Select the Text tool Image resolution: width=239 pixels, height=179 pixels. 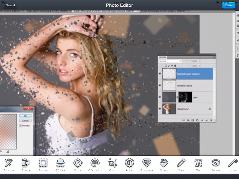[198, 165]
